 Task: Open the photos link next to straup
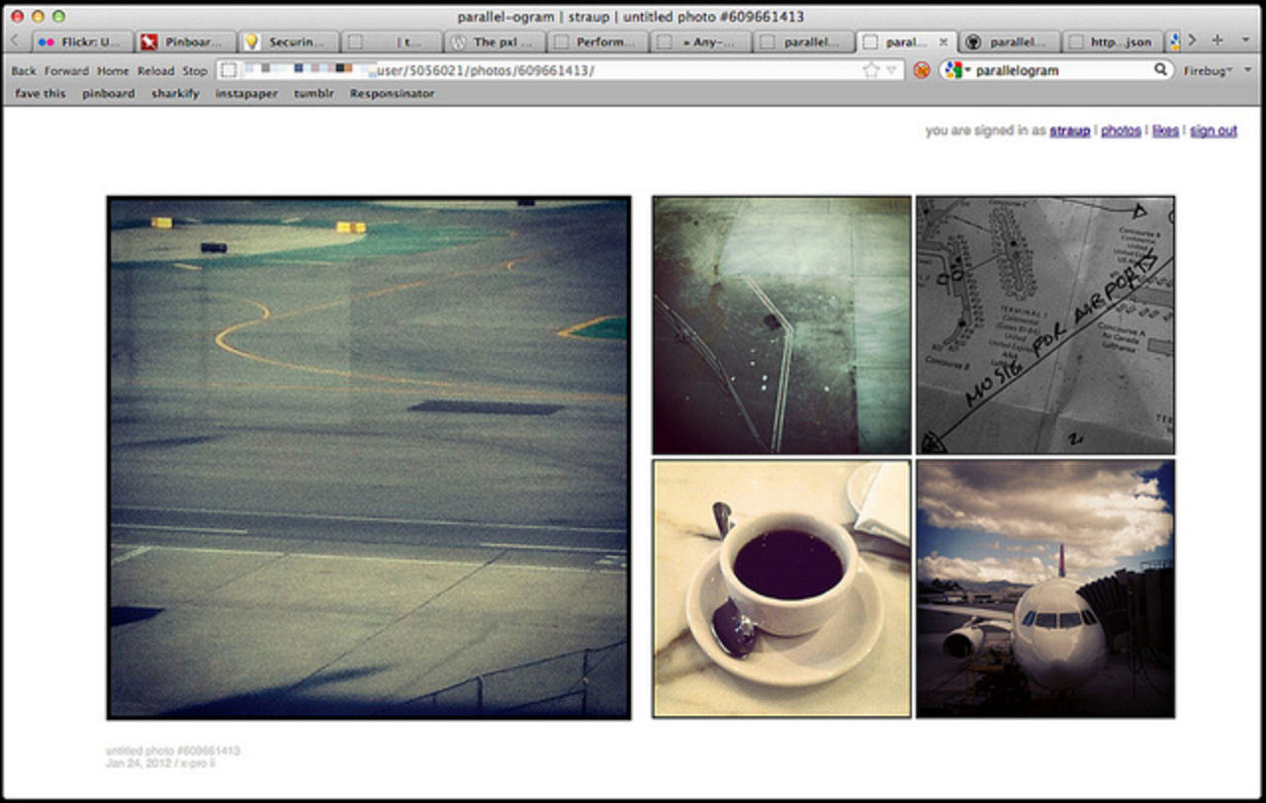(x=1121, y=131)
